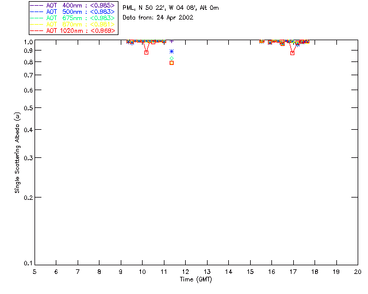Click the blue AOT 500nm legend entry
This screenshot has height=294, width=368.
tap(72, 11)
